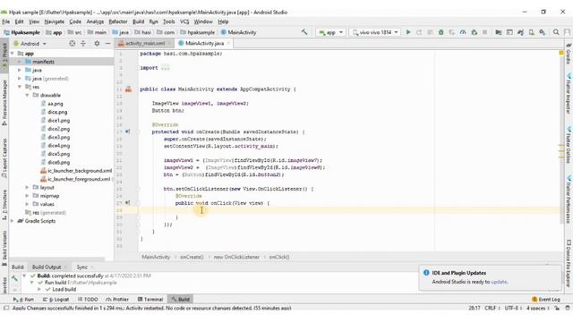Open the Terminal tool window button
573x322 pixels.
point(150,300)
